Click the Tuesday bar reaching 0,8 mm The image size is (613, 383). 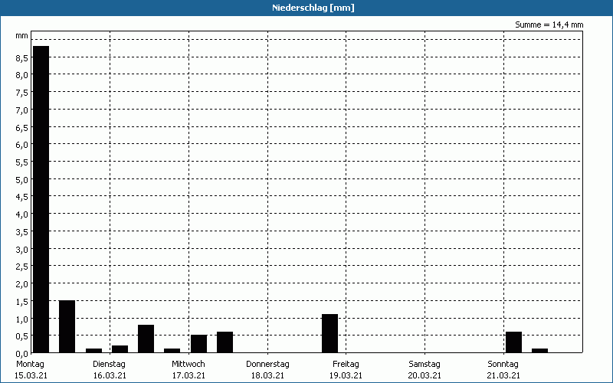pyautogui.click(x=146, y=339)
